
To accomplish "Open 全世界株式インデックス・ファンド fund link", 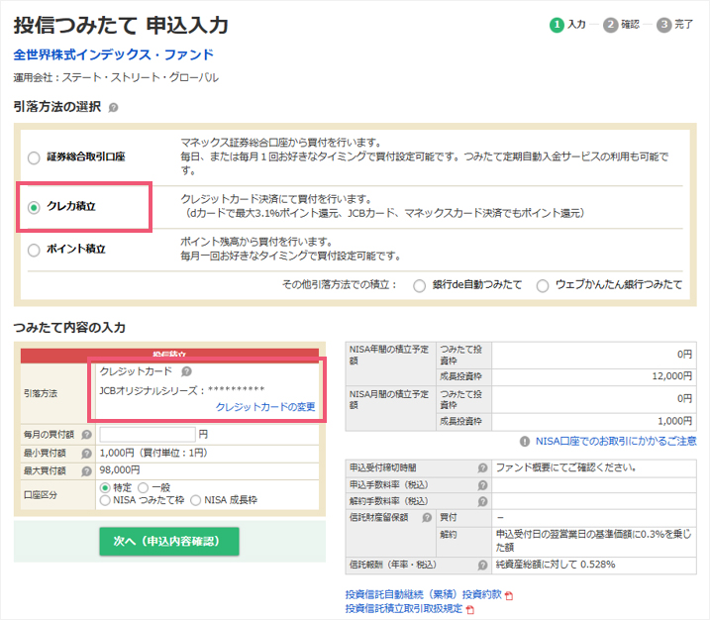I will 114,54.
